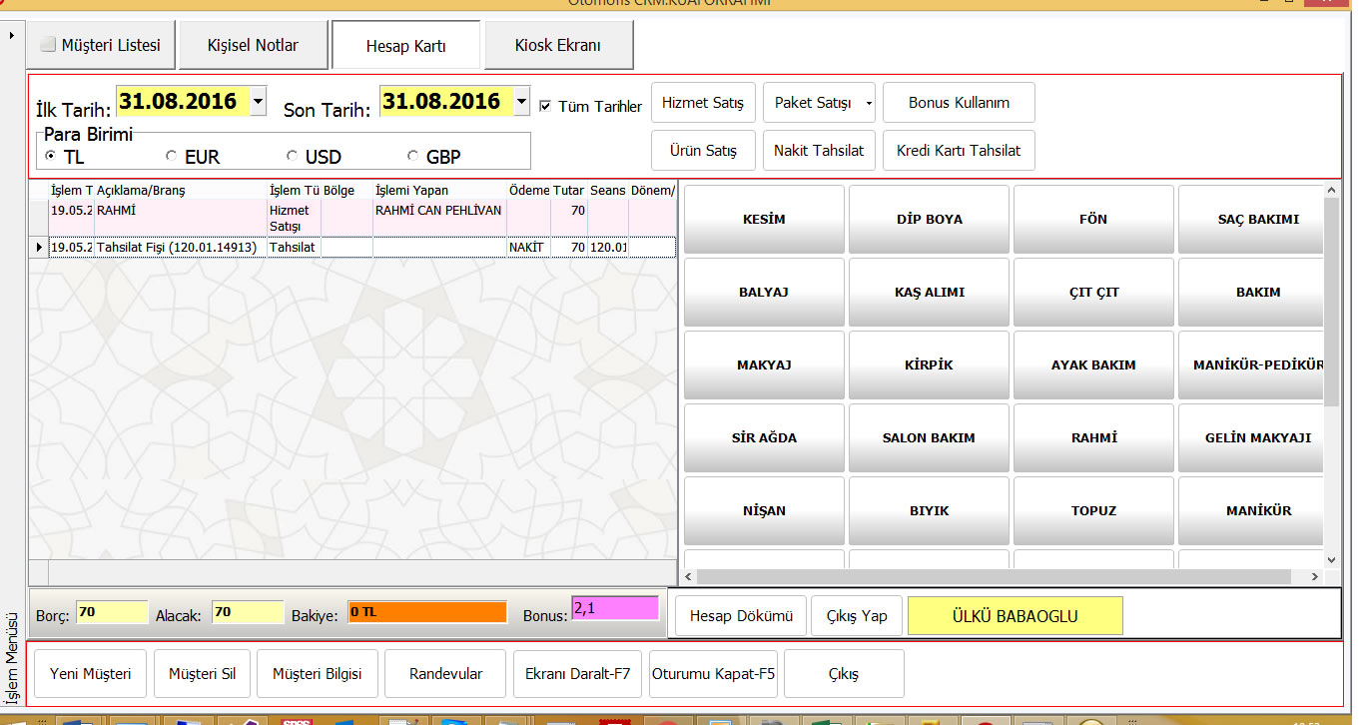Click Çıkış Yap button

[x=857, y=616]
